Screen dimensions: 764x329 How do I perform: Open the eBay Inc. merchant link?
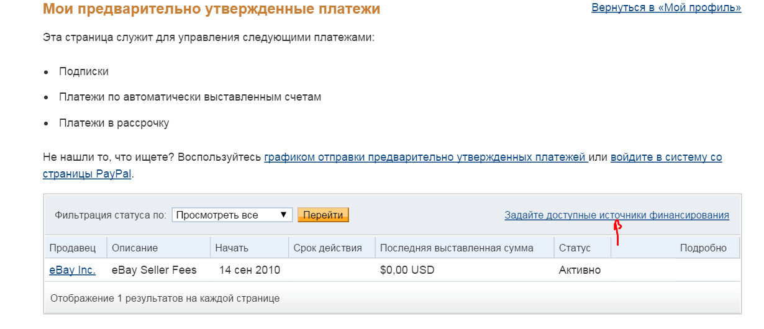tap(72, 270)
